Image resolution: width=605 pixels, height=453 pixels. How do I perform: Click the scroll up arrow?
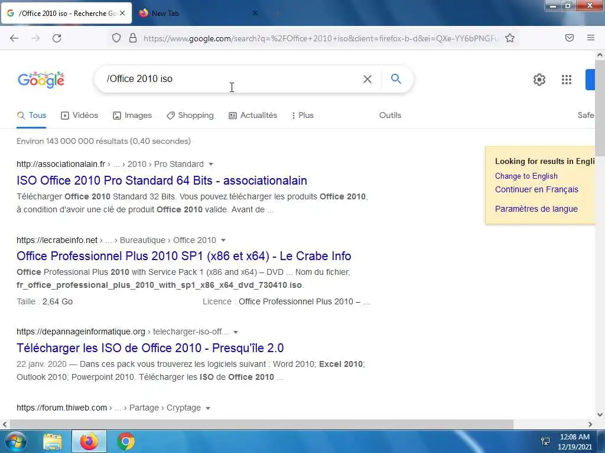pyautogui.click(x=600, y=55)
